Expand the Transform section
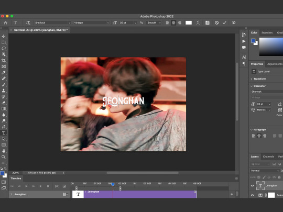Viewport: 283px width, 212px height. pyautogui.click(x=252, y=79)
